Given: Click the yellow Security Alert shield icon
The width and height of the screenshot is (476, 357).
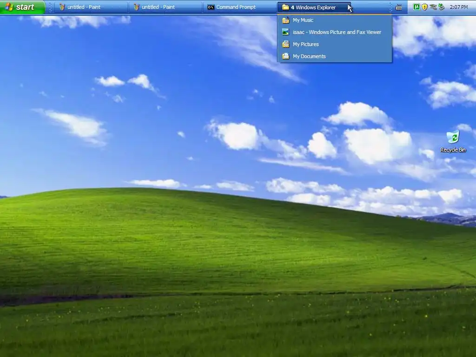Looking at the screenshot, I should [x=425, y=7].
